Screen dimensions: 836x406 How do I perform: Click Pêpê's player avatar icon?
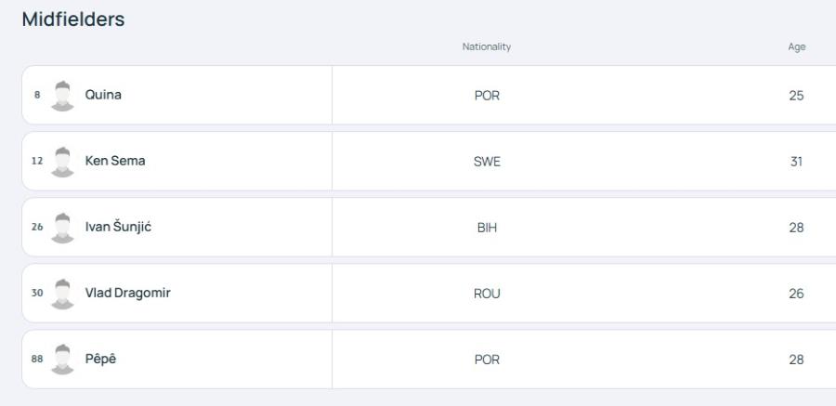click(x=62, y=360)
